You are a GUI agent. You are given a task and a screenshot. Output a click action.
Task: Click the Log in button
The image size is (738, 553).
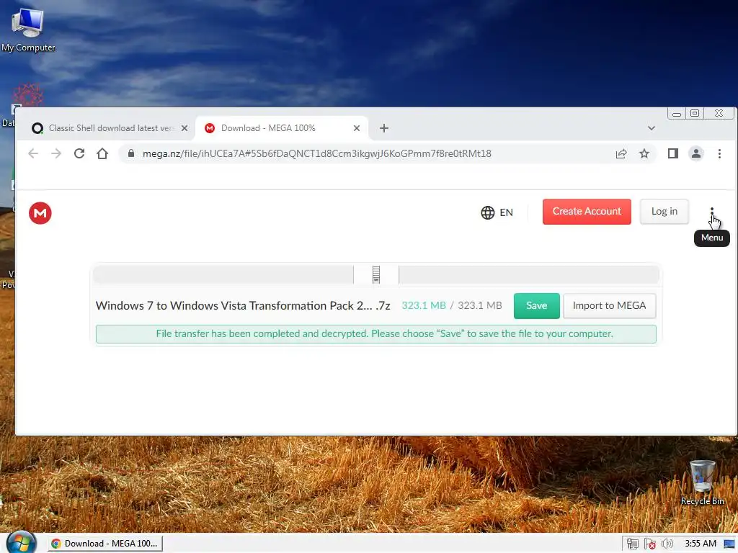[664, 212]
